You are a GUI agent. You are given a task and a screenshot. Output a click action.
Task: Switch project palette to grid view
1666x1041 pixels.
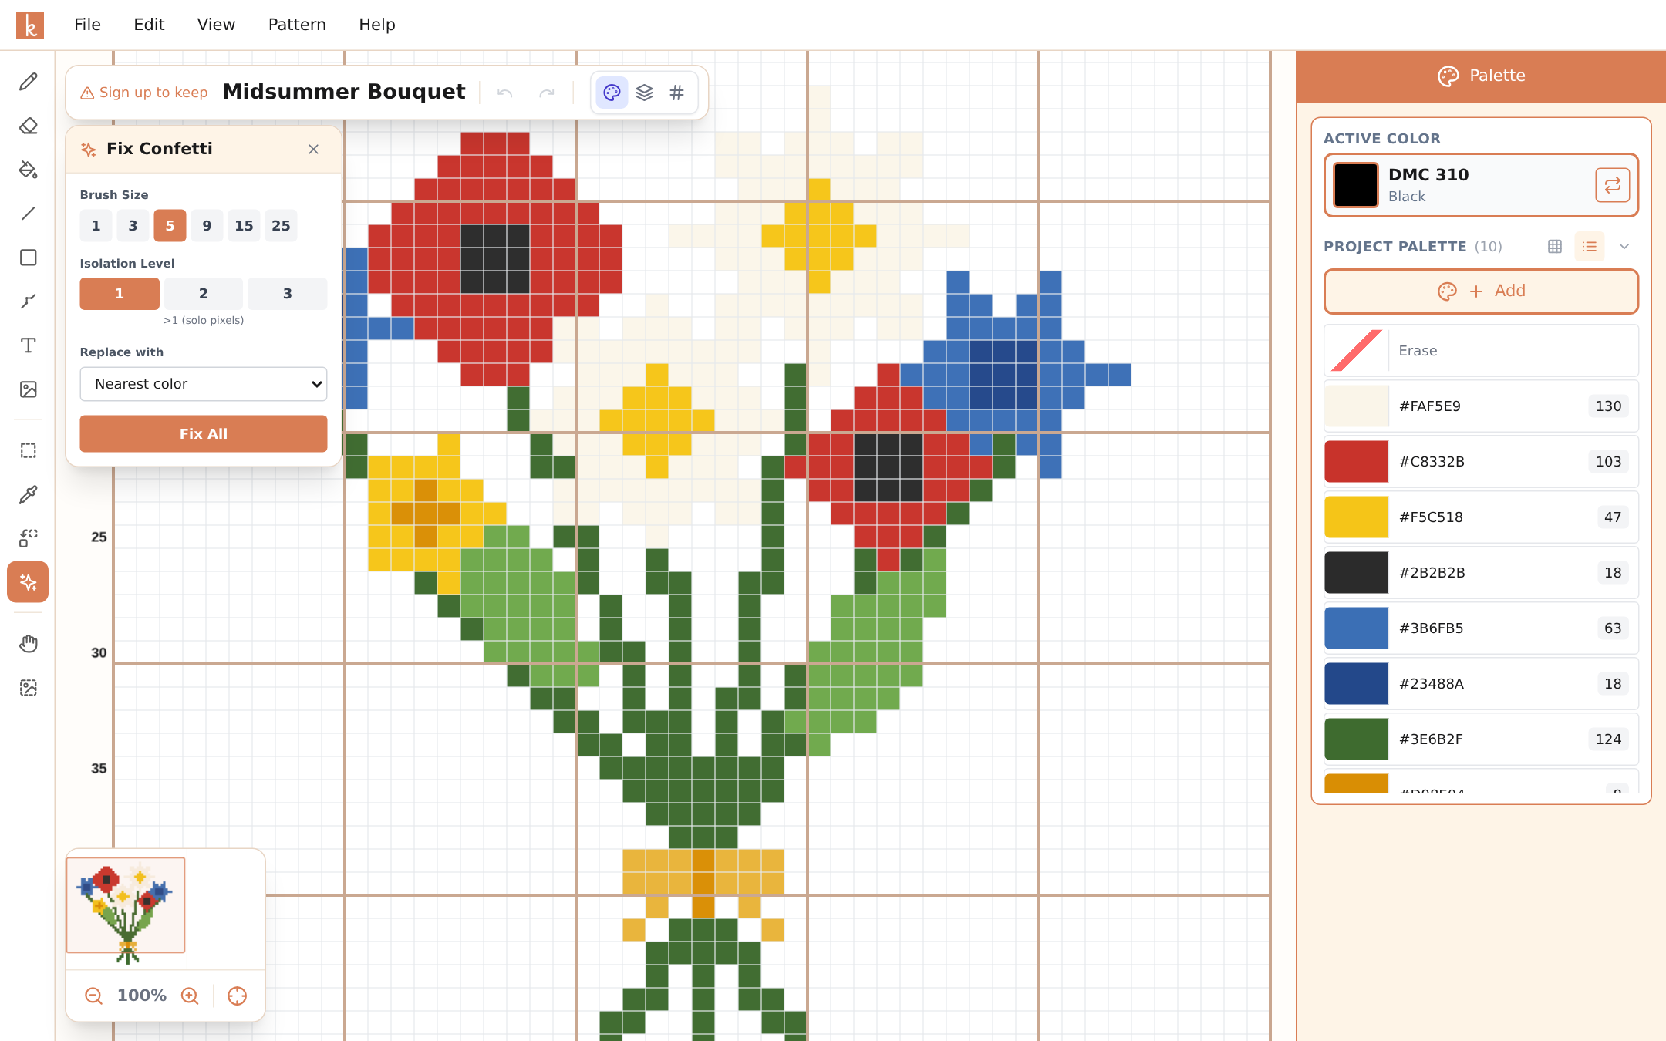(x=1555, y=247)
